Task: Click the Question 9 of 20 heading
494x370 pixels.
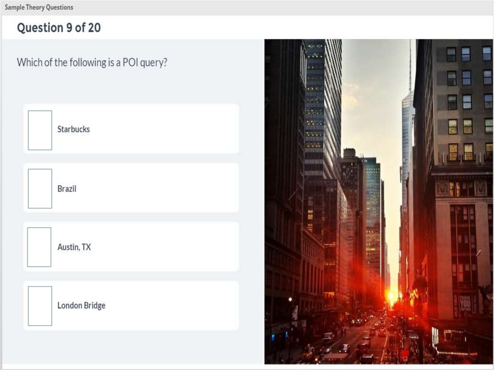Action: pos(59,27)
